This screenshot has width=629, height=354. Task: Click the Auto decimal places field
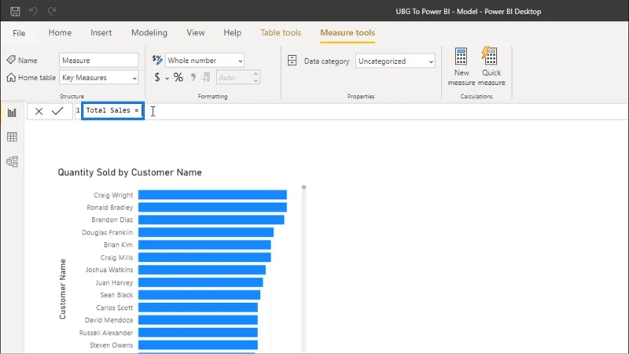tap(234, 77)
